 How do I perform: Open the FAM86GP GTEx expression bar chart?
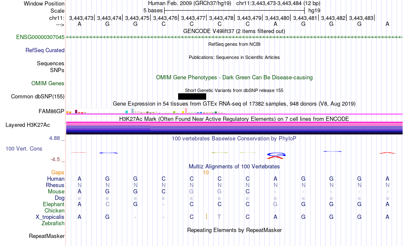146,111
